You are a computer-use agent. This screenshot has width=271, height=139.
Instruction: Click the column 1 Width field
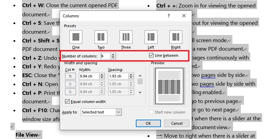pyautogui.click(x=89, y=76)
